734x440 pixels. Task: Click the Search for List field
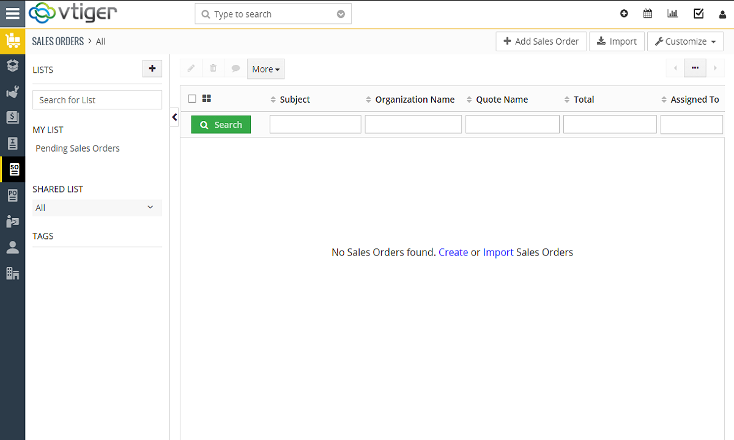tap(97, 100)
